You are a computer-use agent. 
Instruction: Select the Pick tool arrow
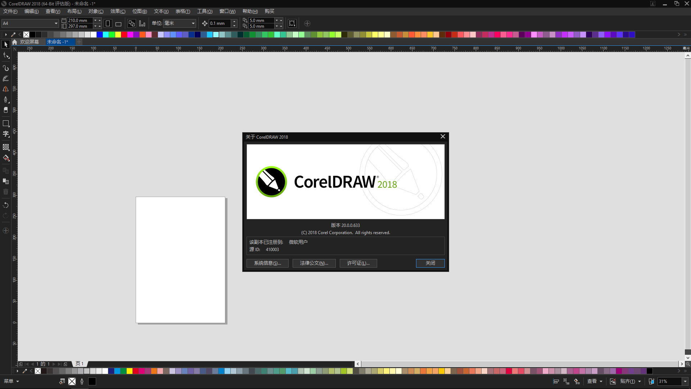tap(5, 44)
